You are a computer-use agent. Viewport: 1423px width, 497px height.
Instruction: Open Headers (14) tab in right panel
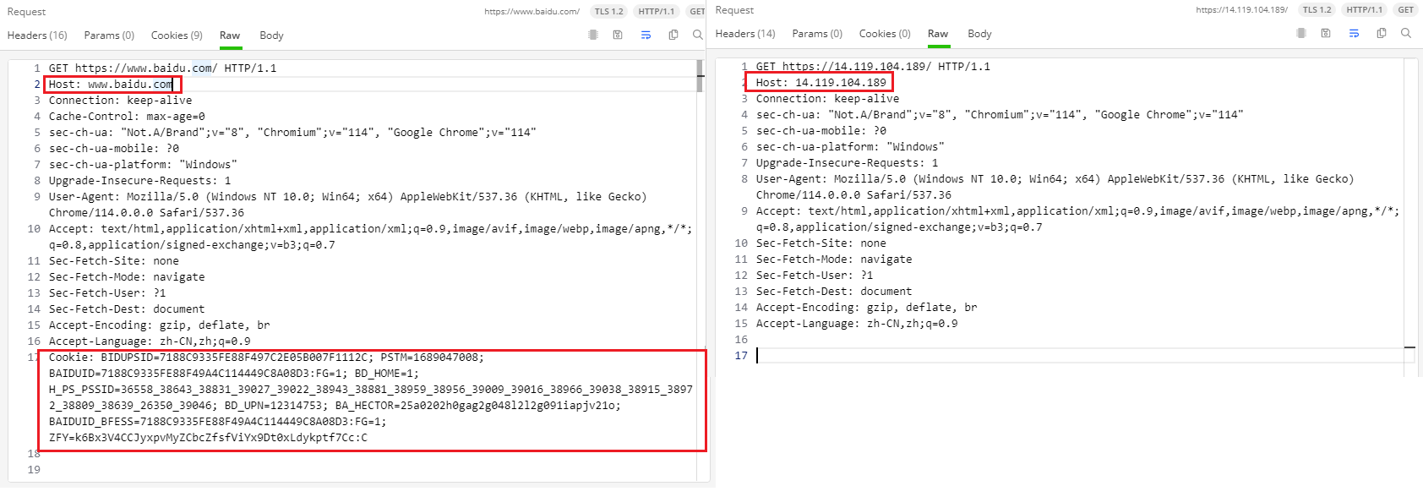(745, 34)
